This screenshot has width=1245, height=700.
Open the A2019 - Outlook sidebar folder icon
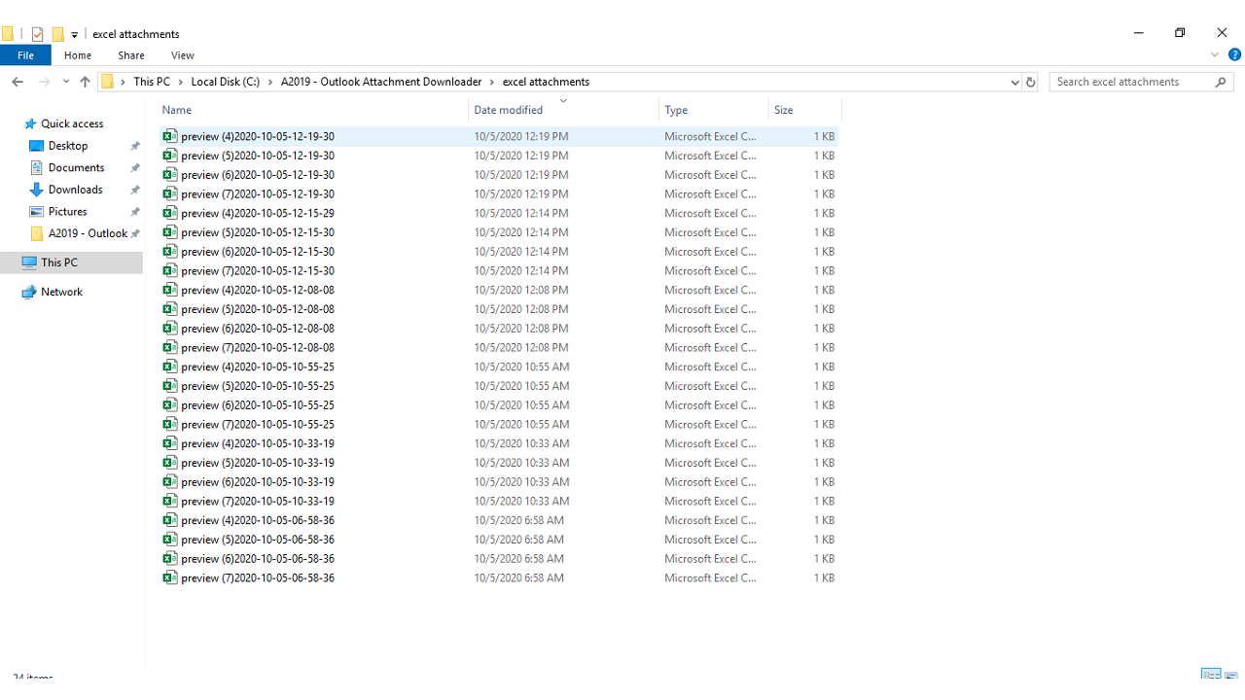point(37,233)
